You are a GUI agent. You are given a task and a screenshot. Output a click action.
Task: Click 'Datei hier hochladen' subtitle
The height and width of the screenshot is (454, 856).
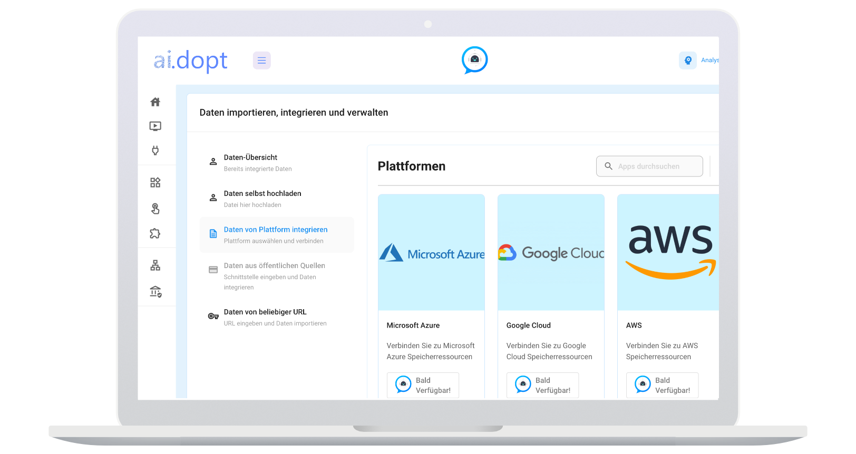pos(252,205)
